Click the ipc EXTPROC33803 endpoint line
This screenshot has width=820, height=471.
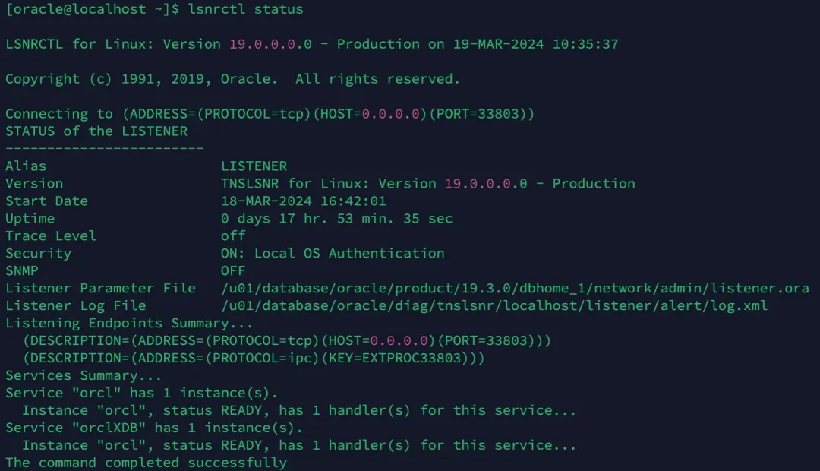coord(254,358)
